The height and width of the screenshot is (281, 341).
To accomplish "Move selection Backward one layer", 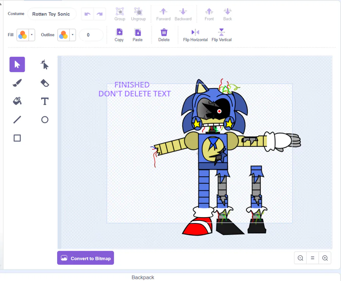I will pos(183,14).
